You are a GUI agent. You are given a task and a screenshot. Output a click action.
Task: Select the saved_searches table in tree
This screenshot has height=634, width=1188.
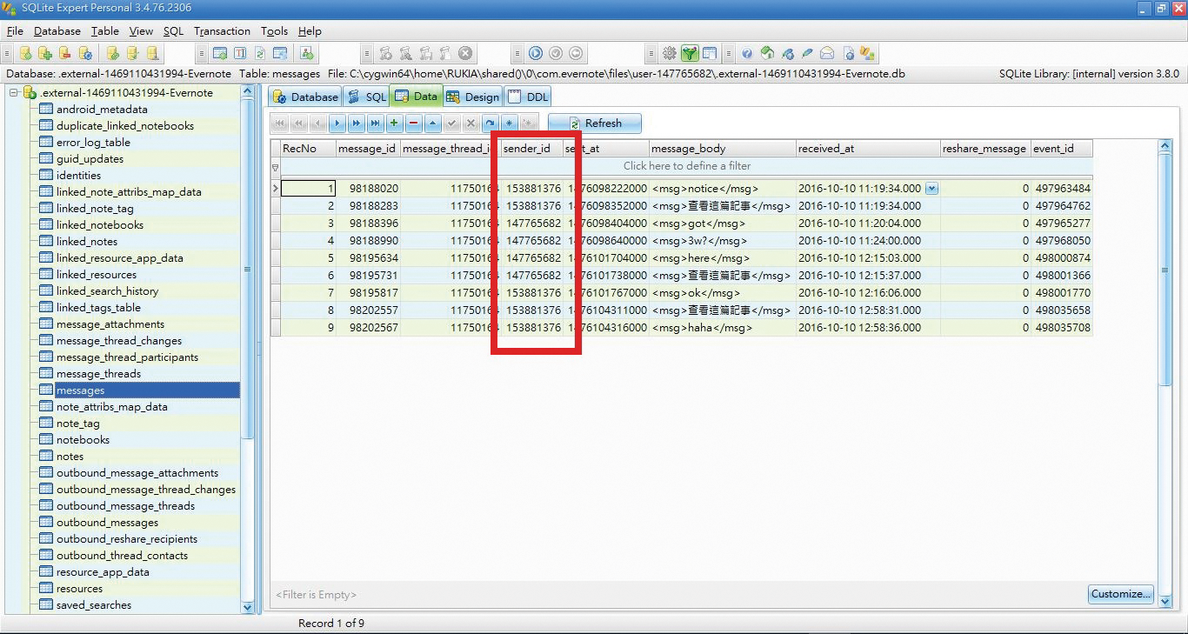(94, 604)
